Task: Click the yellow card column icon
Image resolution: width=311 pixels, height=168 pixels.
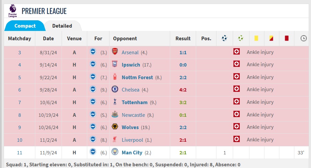Action: [256, 38]
